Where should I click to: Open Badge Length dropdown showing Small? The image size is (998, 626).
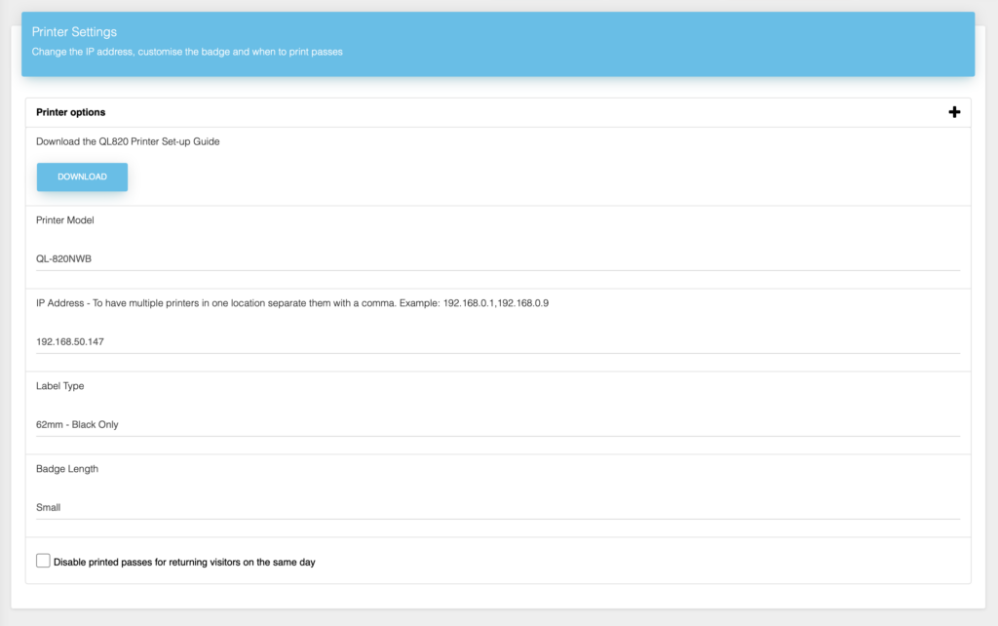pyautogui.click(x=498, y=507)
